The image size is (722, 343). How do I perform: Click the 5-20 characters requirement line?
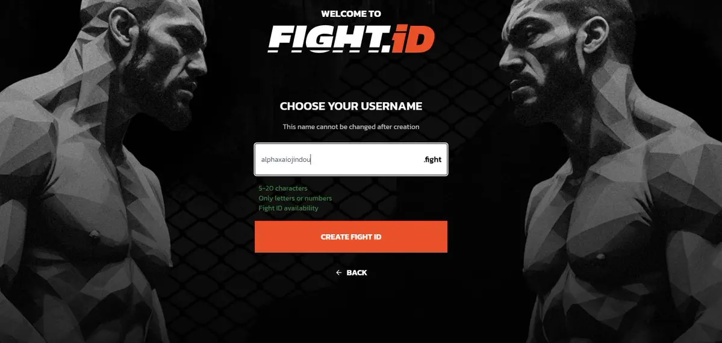283,188
